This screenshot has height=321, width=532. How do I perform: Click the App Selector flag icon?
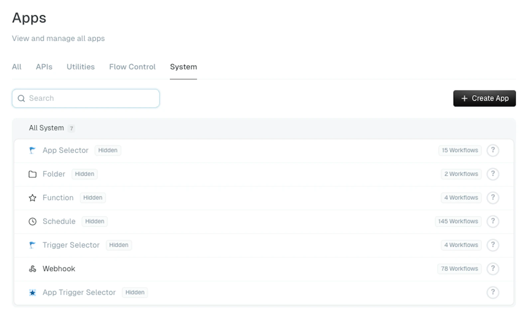pos(32,150)
